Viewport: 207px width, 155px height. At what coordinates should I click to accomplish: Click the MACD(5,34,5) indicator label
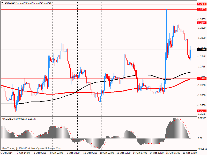coord(10,119)
